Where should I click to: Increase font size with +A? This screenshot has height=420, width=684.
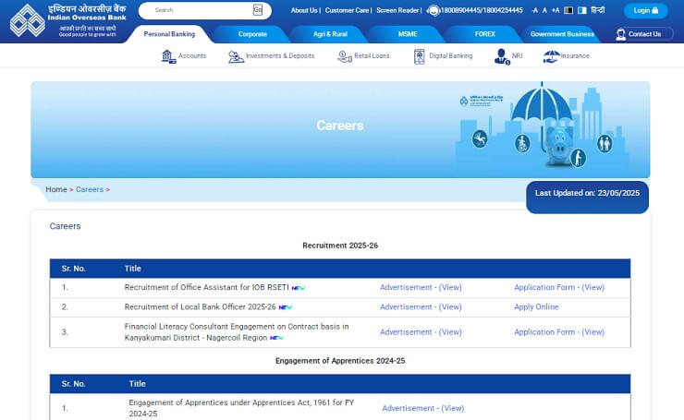[x=556, y=10]
